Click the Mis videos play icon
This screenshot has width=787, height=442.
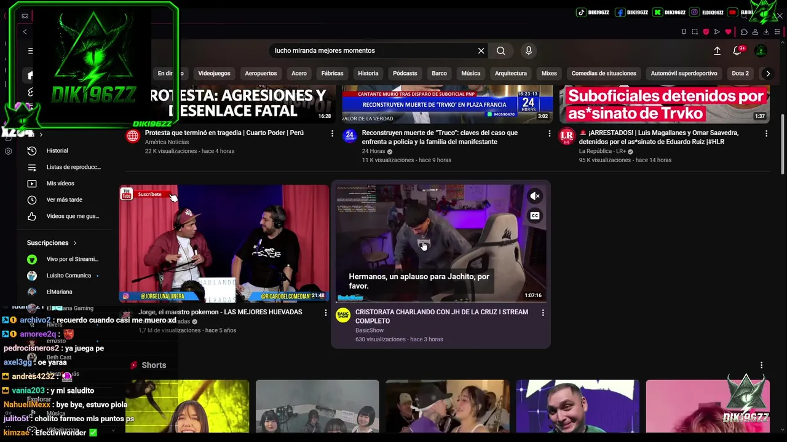[x=32, y=184]
